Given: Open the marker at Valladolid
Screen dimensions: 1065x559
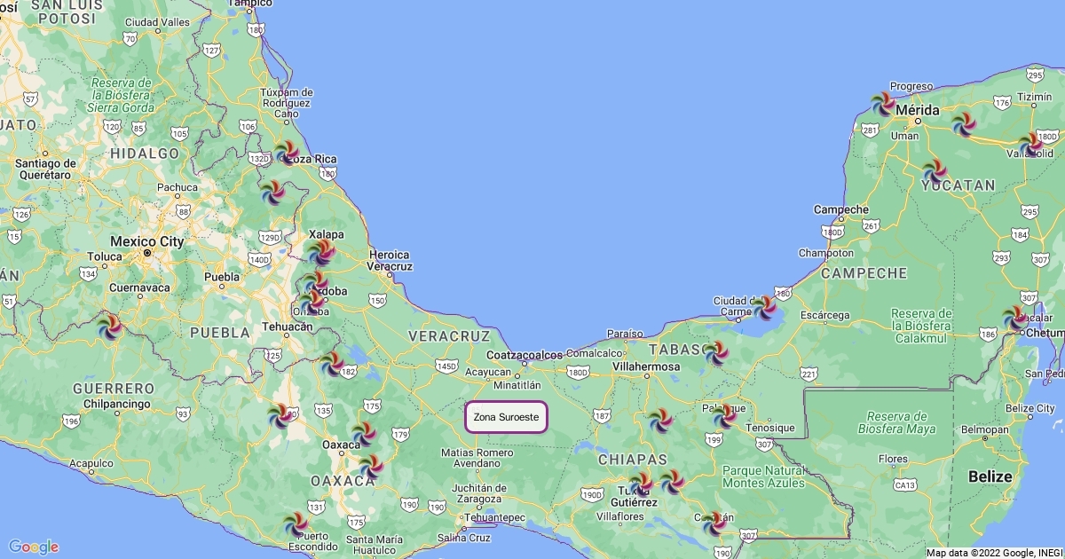Looking at the screenshot, I should [x=1030, y=145].
